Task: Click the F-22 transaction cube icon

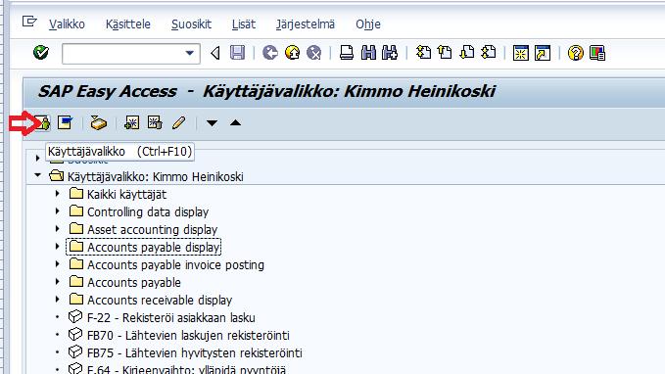Action: tap(75, 317)
